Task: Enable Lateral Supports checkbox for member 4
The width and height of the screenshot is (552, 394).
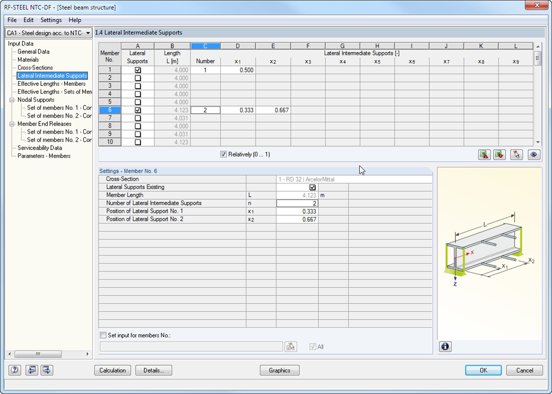Action: click(x=137, y=94)
